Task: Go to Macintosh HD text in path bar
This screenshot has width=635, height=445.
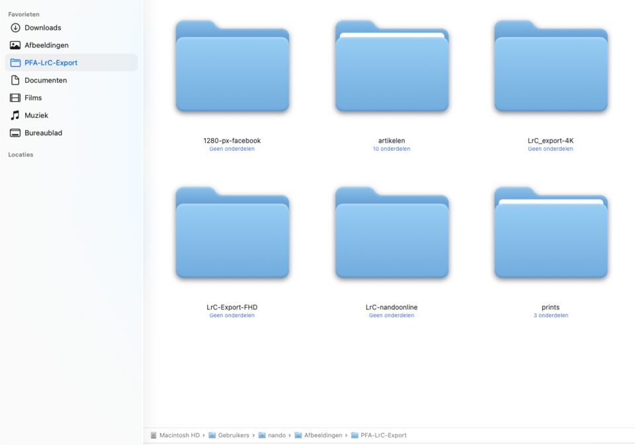Action: pyautogui.click(x=180, y=435)
